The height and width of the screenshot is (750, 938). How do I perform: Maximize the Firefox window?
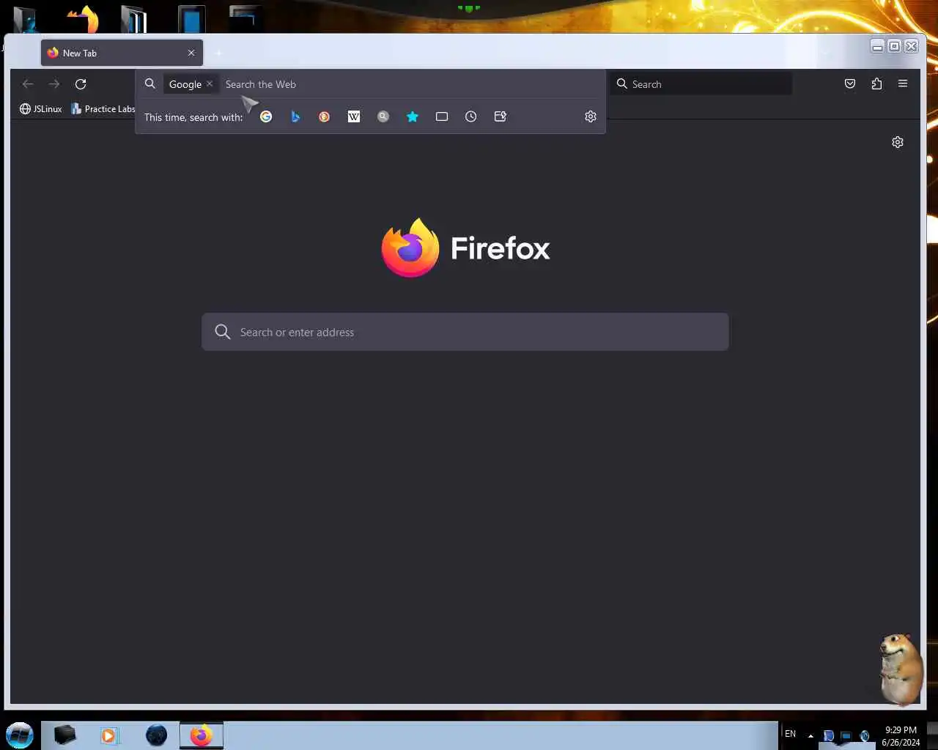tap(894, 46)
